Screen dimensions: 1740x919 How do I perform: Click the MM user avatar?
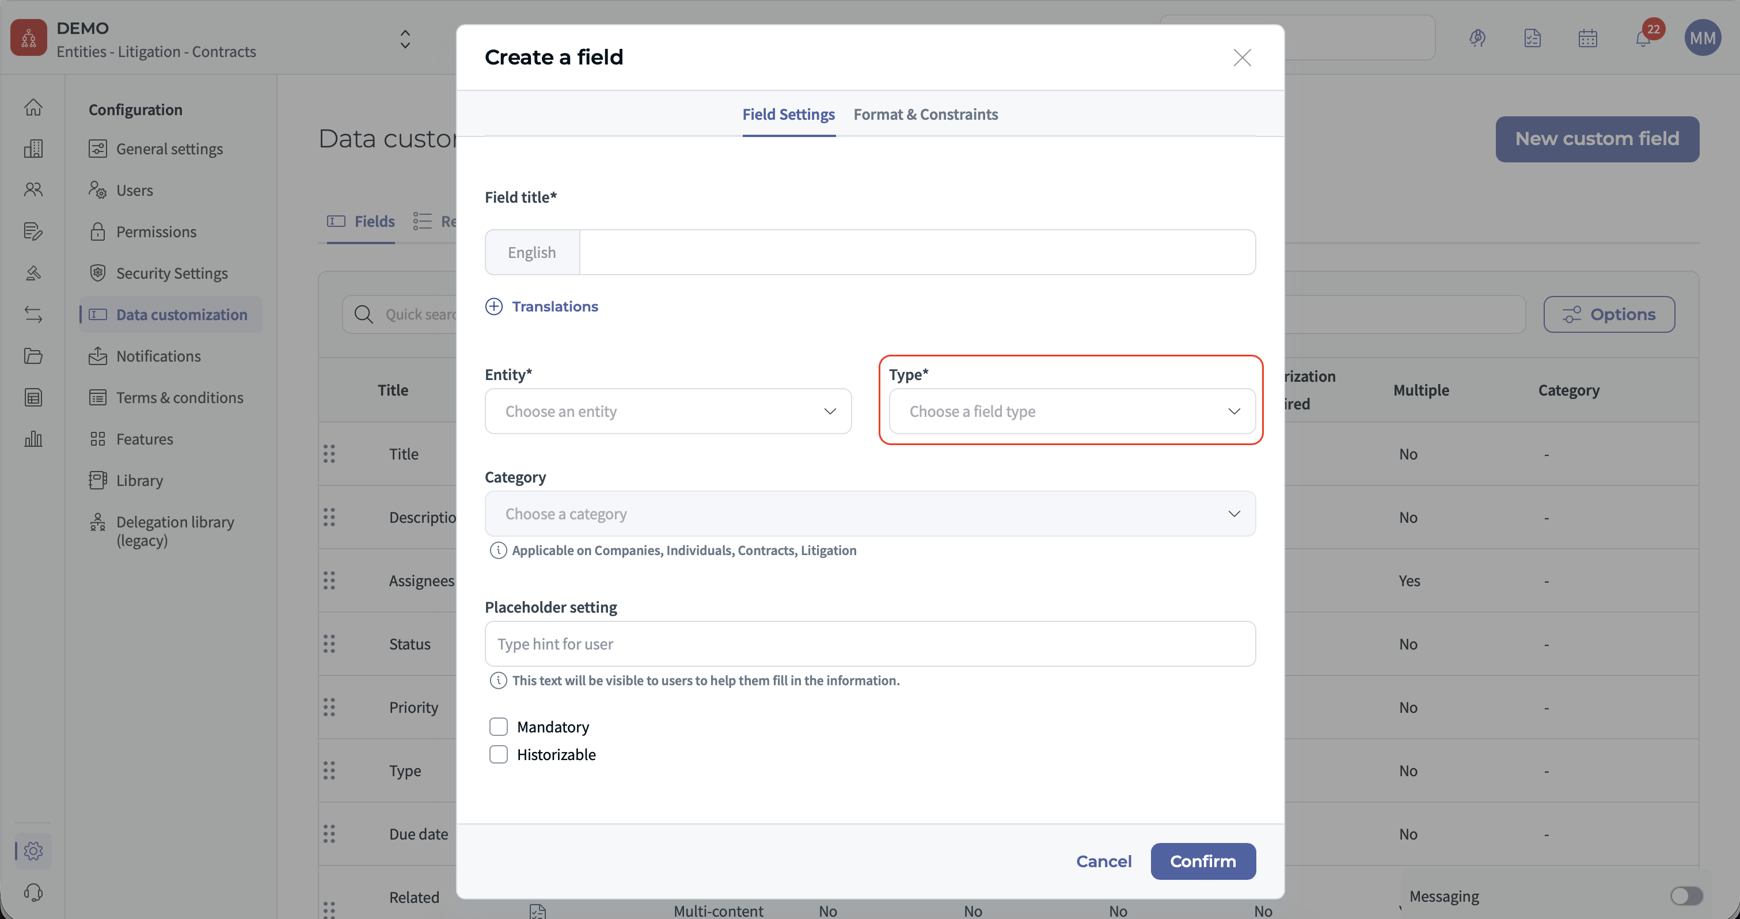pyautogui.click(x=1701, y=39)
